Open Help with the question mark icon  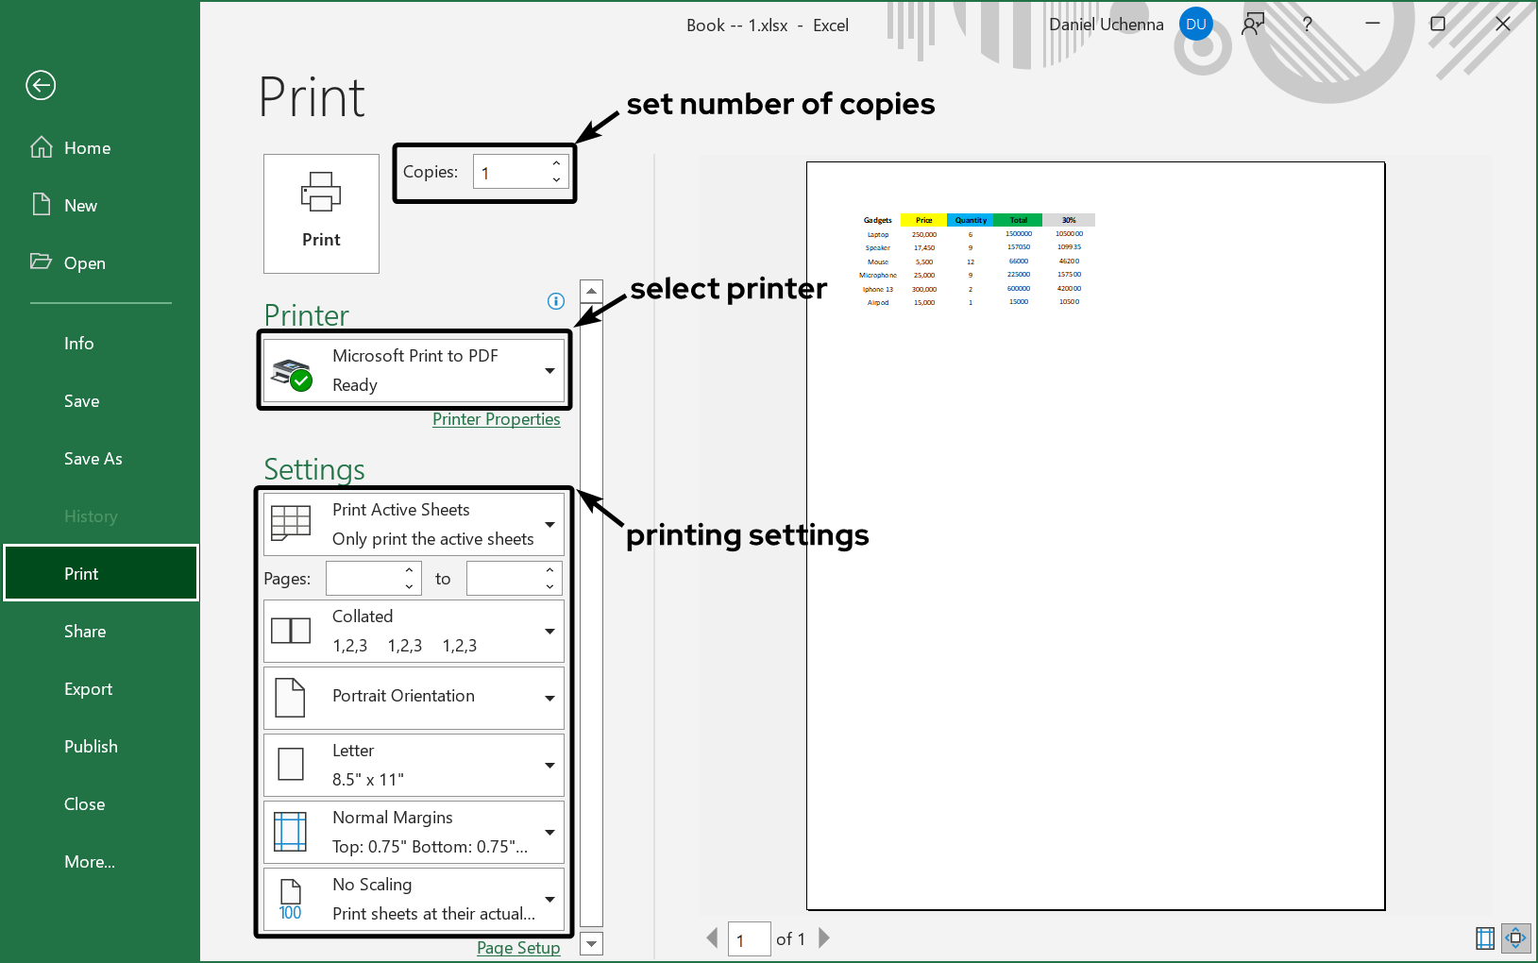[x=1307, y=25]
